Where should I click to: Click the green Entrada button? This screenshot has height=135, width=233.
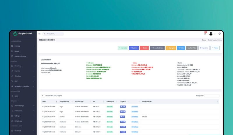(x=123, y=48)
